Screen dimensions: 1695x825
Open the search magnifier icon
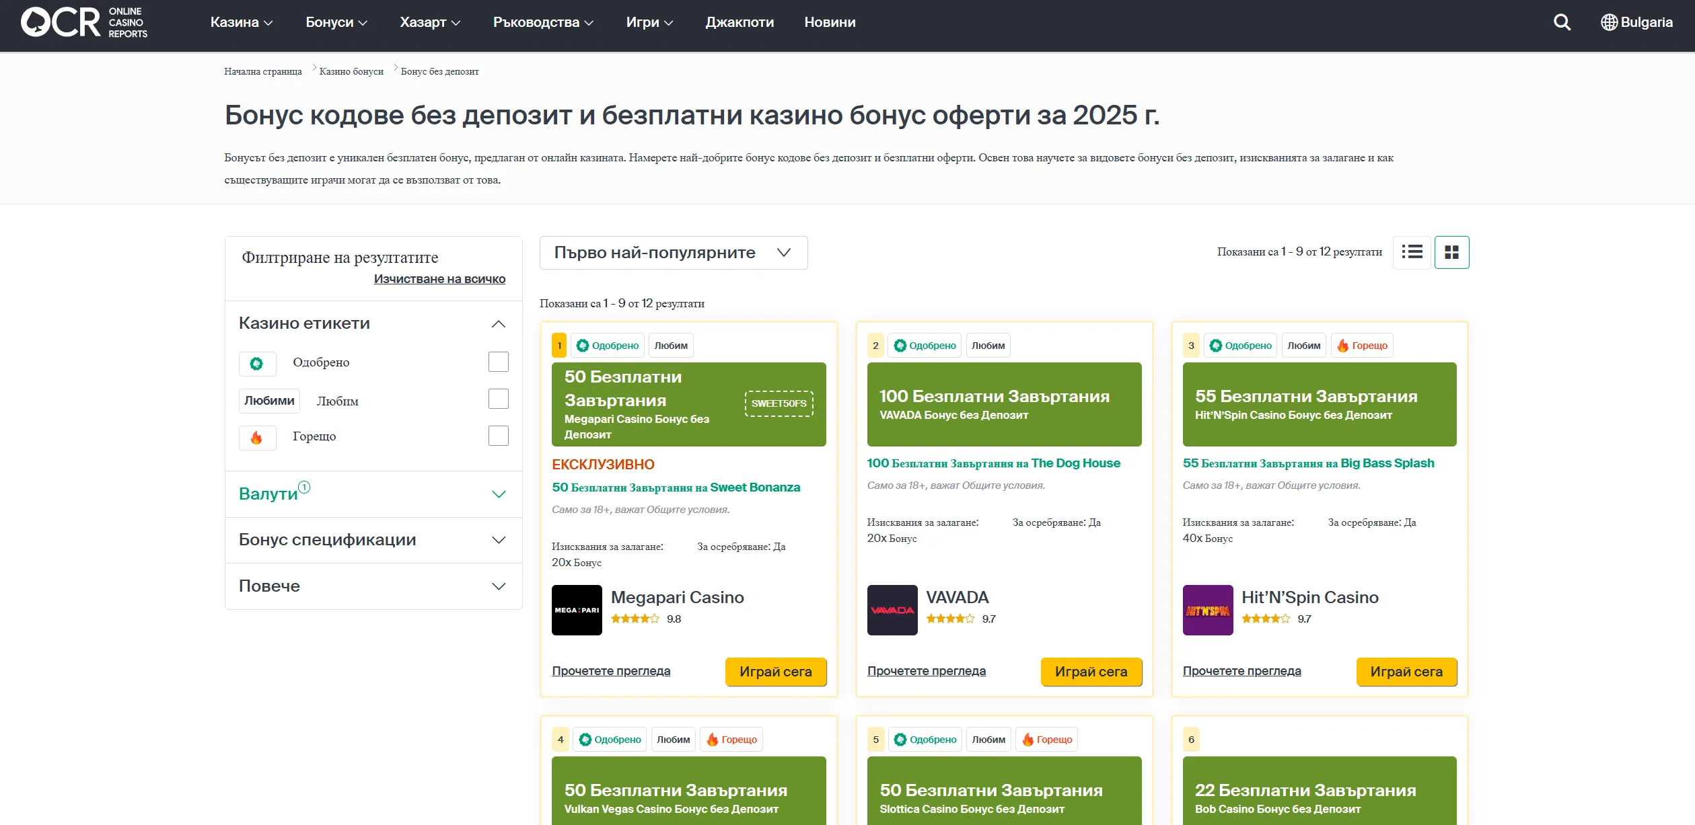point(1562,22)
